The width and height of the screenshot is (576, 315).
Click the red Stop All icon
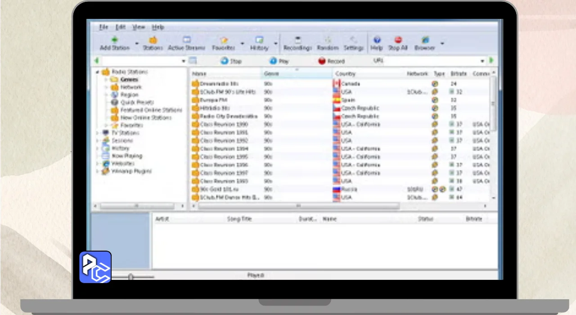click(398, 40)
